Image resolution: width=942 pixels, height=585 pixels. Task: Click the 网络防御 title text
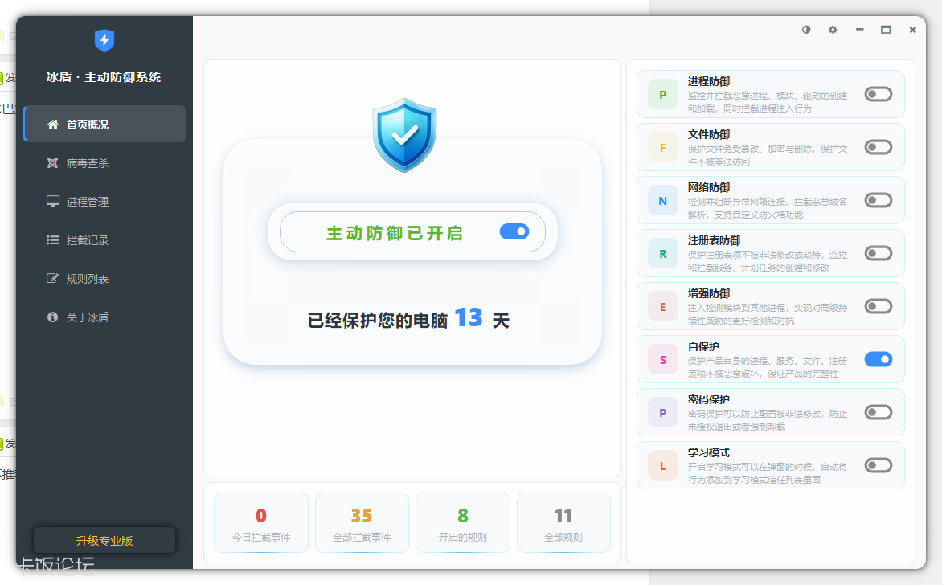[709, 187]
